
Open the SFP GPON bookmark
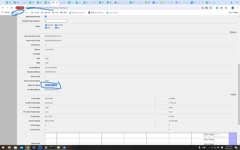click(96, 13)
